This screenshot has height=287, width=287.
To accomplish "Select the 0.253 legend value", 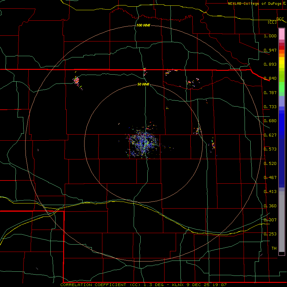I will click(x=270, y=234).
